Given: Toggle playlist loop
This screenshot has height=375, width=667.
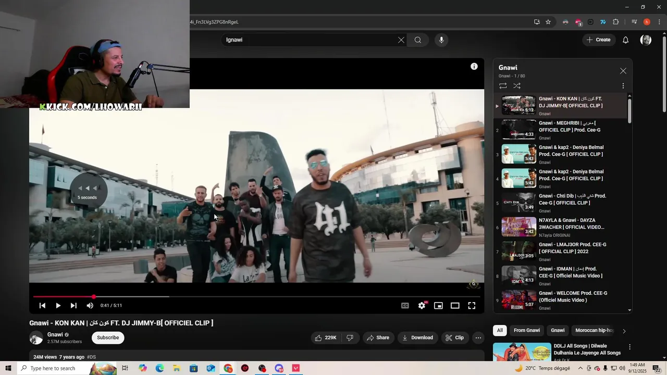Looking at the screenshot, I should tap(503, 85).
